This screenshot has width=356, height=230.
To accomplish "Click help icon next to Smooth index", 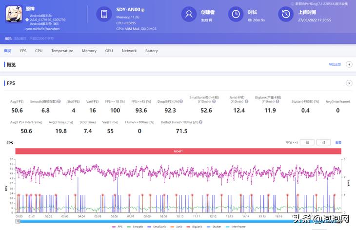I will (x=59, y=101).
